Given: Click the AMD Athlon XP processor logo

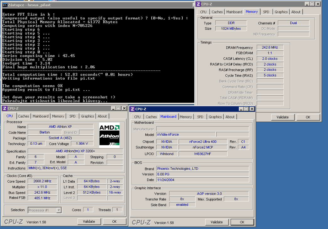Looking at the screenshot, I should coord(109,135).
